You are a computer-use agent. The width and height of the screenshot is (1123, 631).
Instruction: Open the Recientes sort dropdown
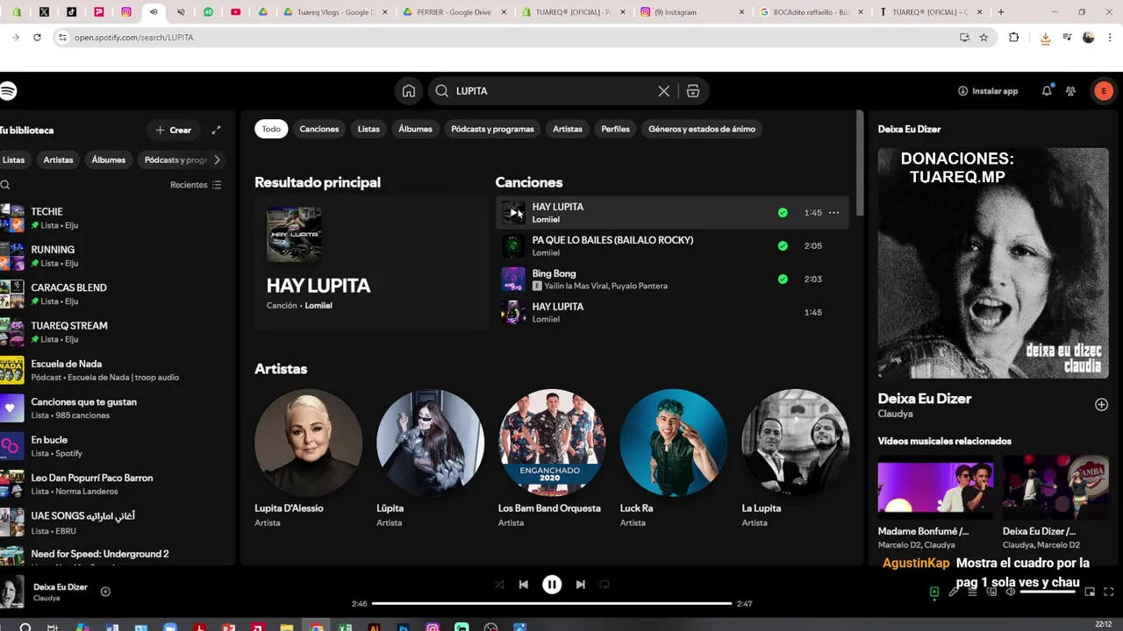point(196,185)
